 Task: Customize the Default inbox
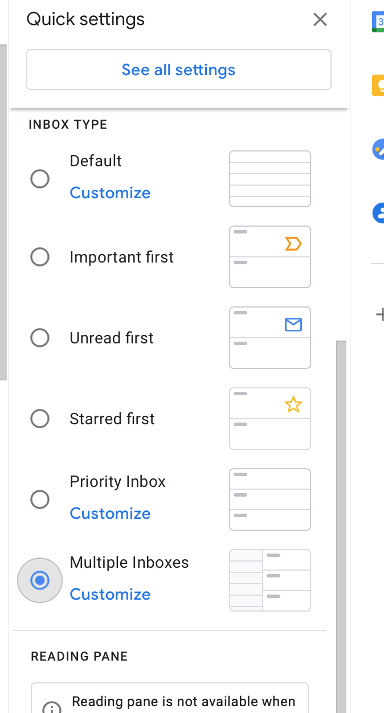tap(110, 193)
